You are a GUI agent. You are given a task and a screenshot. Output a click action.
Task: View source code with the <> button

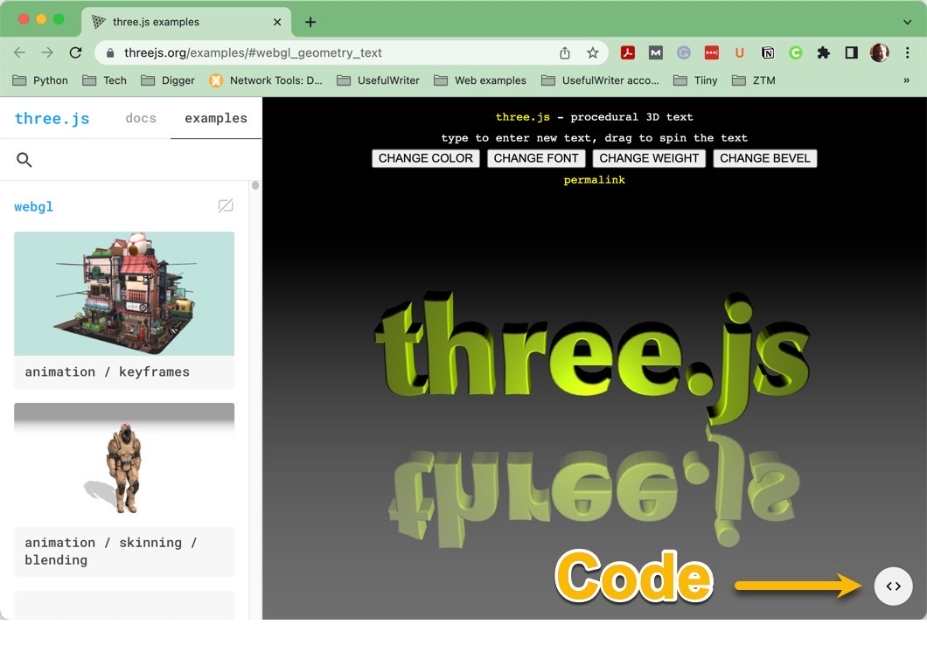pyautogui.click(x=893, y=586)
